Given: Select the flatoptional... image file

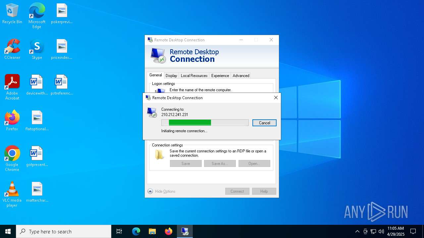Looking at the screenshot, I should (37, 121).
